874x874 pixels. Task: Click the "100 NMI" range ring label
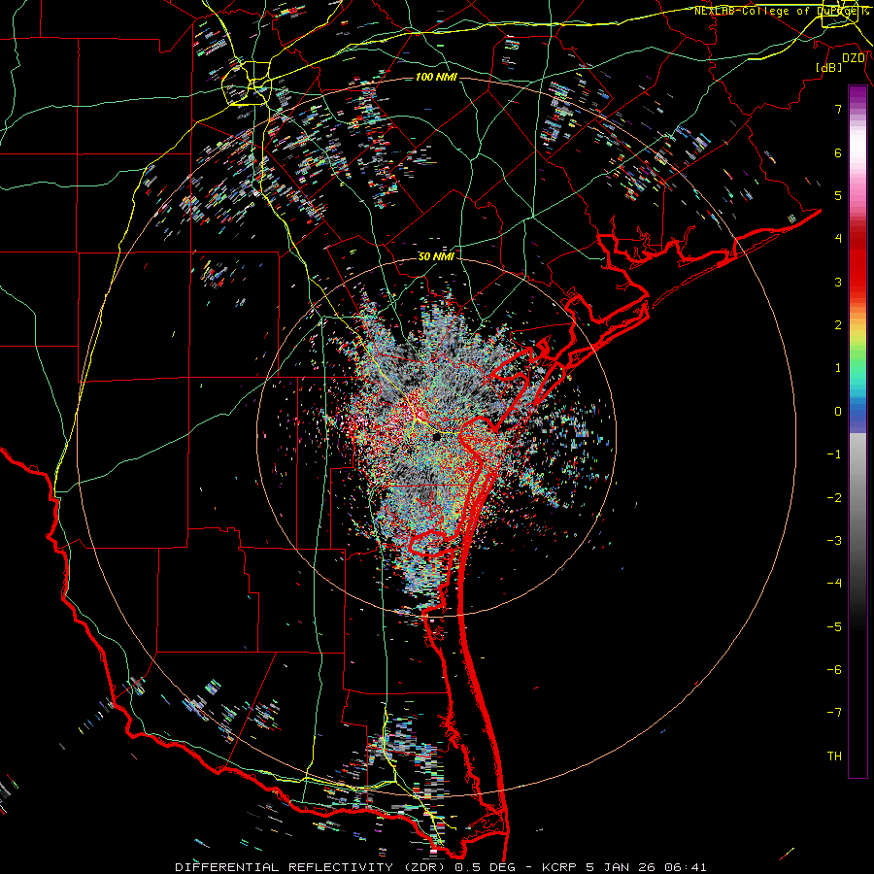click(436, 77)
